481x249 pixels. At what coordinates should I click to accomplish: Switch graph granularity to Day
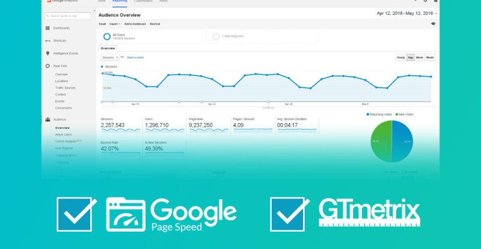point(411,57)
